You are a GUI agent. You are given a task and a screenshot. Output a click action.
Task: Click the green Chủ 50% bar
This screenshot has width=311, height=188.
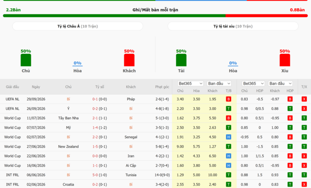[26, 60]
